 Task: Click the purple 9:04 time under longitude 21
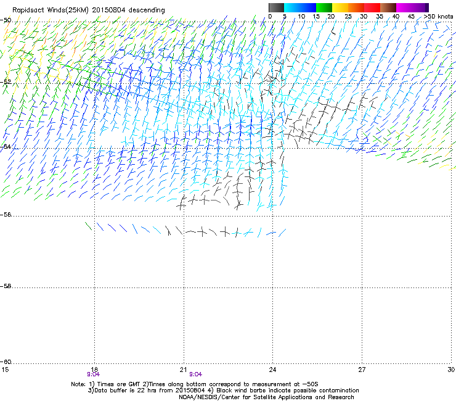[196, 374]
